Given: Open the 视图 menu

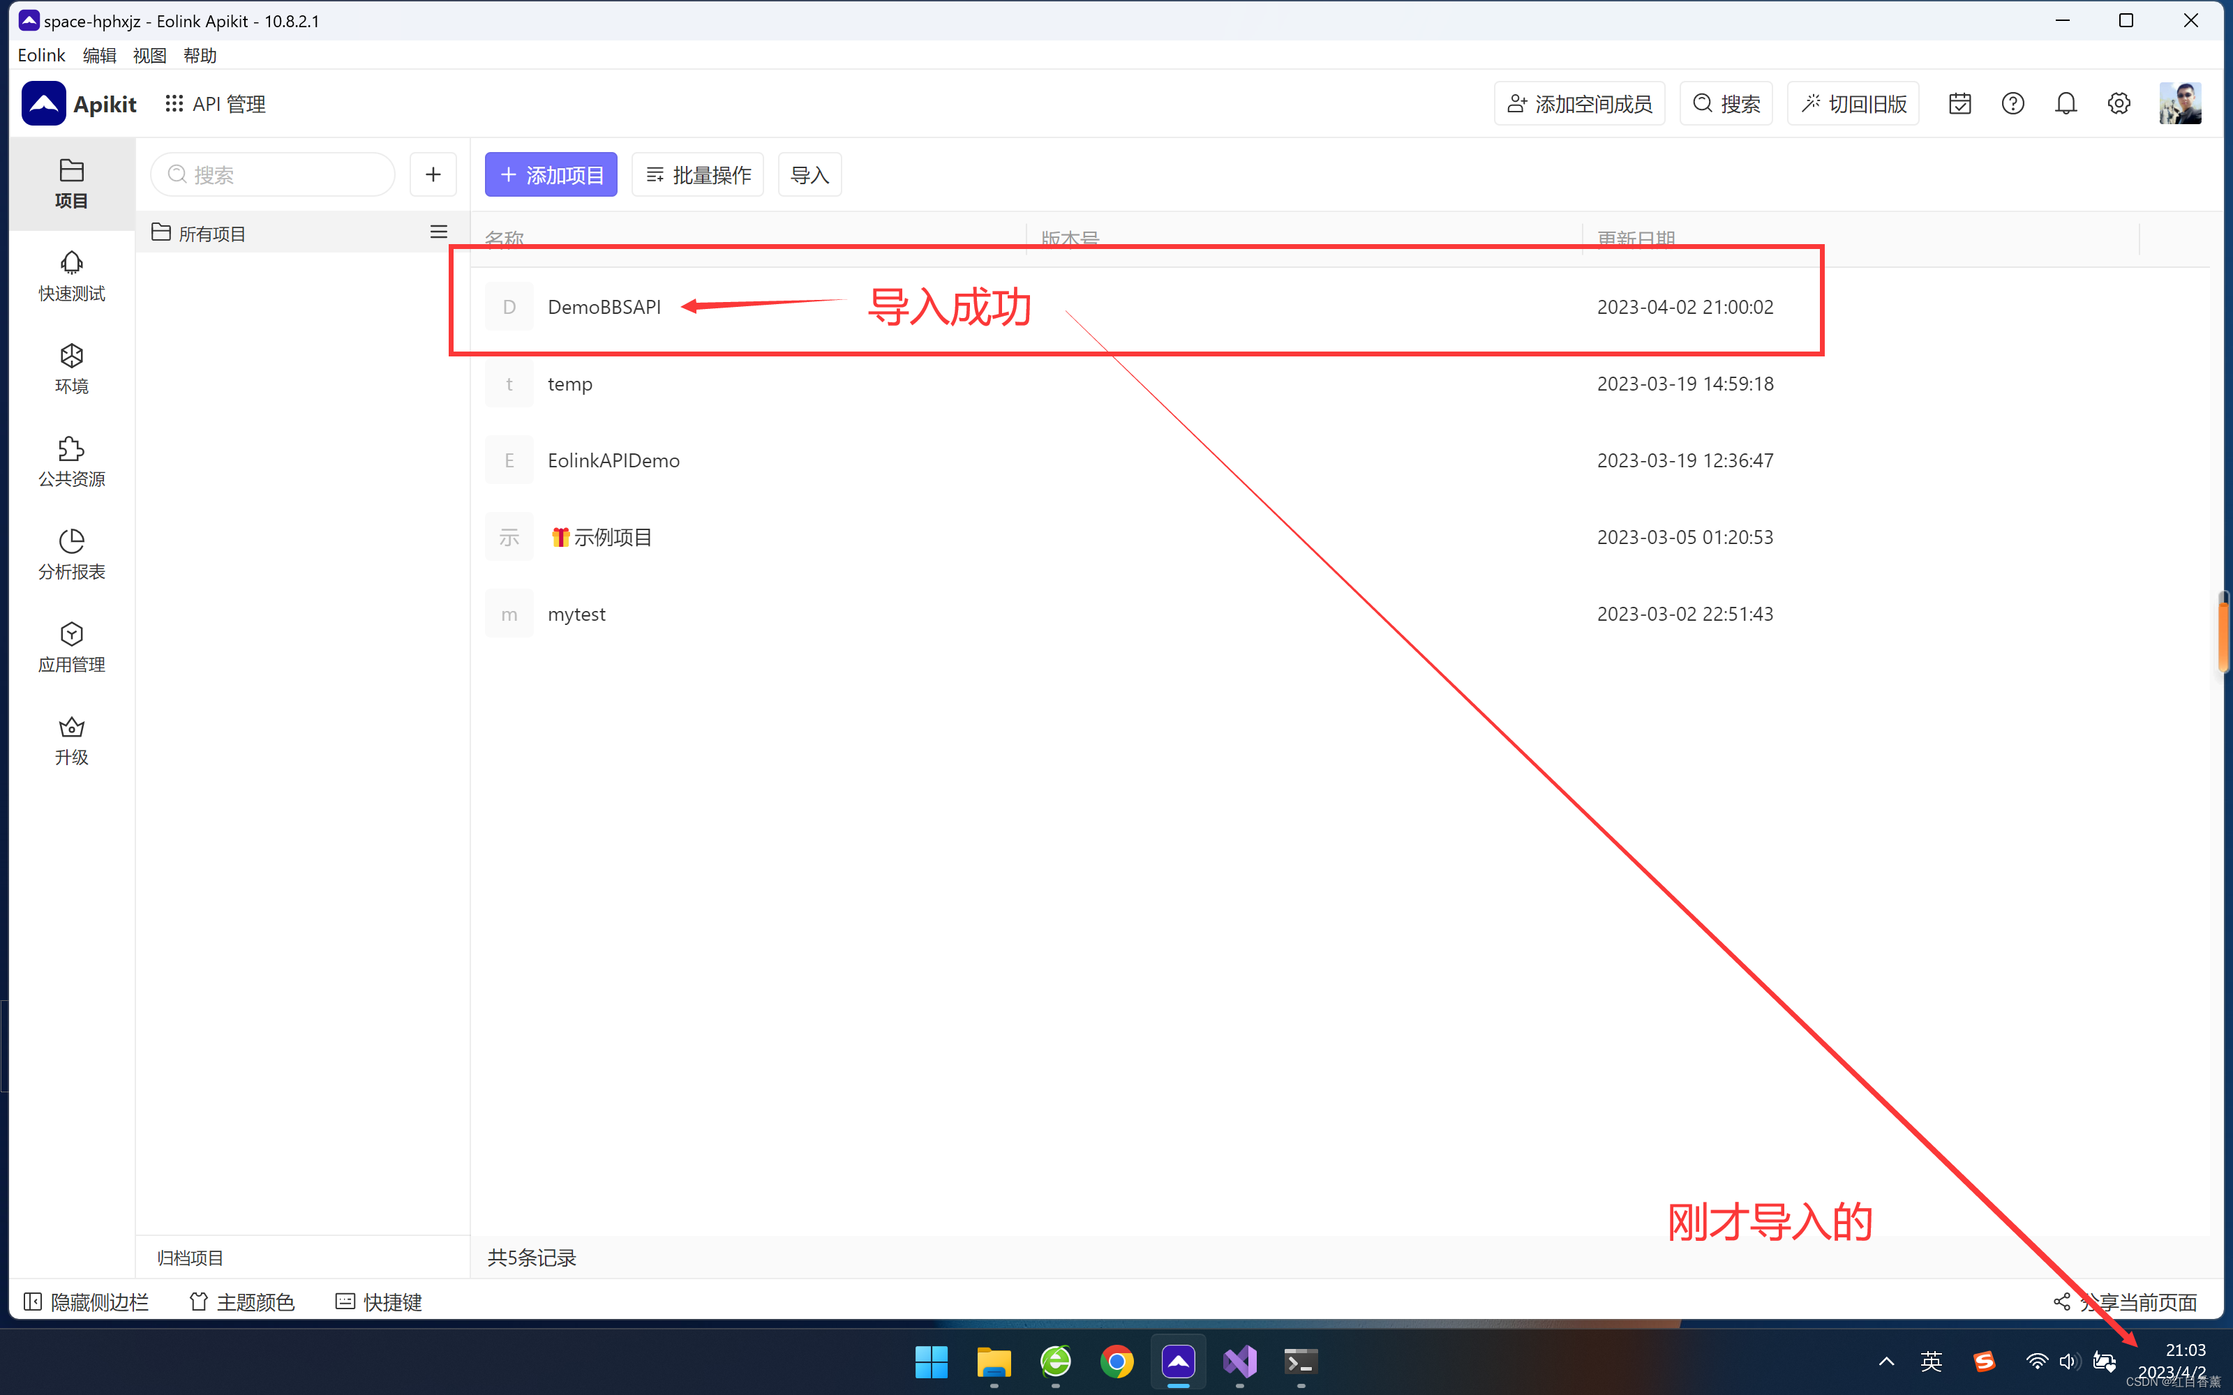Looking at the screenshot, I should click(x=149, y=55).
